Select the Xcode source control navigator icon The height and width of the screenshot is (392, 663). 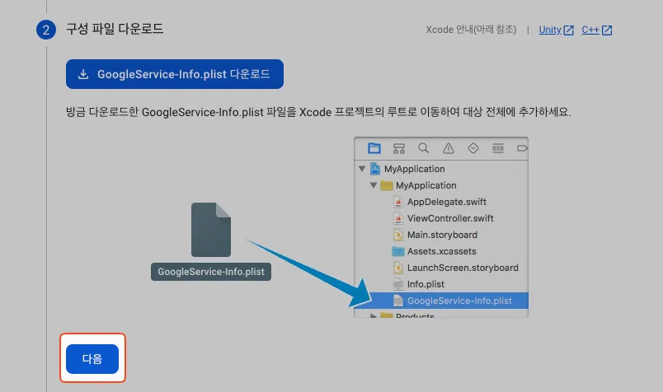399,148
